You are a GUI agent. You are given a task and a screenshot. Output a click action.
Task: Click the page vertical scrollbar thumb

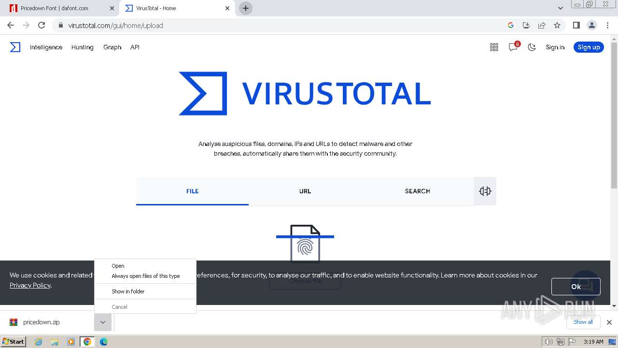(x=614, y=116)
